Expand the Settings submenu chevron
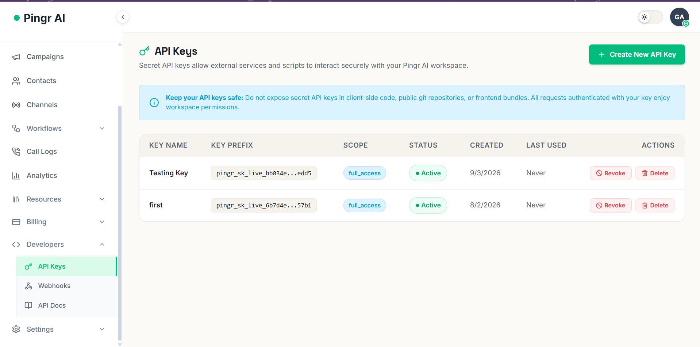The height and width of the screenshot is (347, 700). [102, 329]
